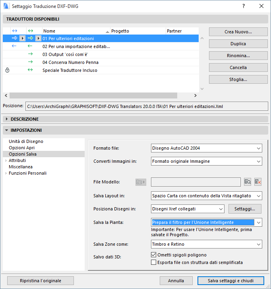Click the File Modello text field
The width and height of the screenshot is (271, 289).
[196, 182]
